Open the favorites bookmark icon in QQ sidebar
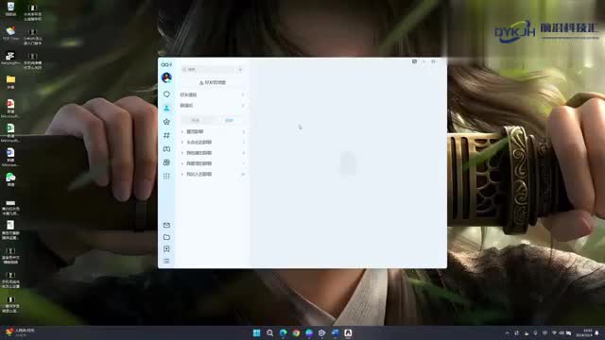 pyautogui.click(x=166, y=249)
